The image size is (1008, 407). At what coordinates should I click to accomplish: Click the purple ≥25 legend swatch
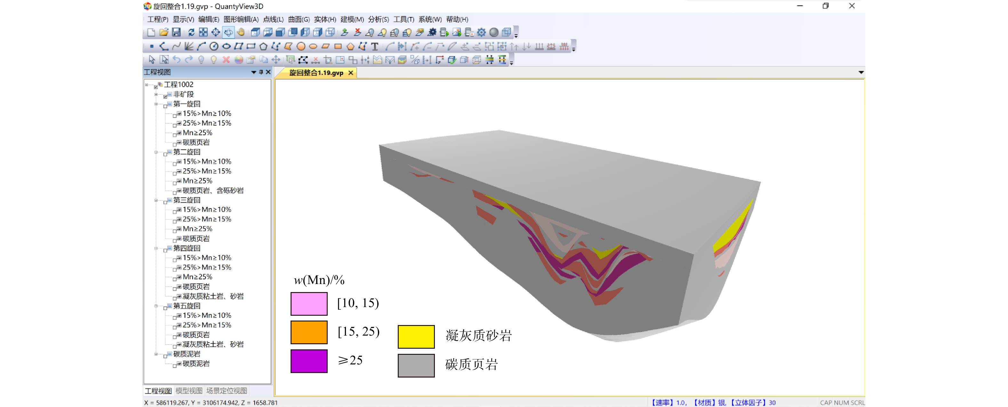click(309, 361)
